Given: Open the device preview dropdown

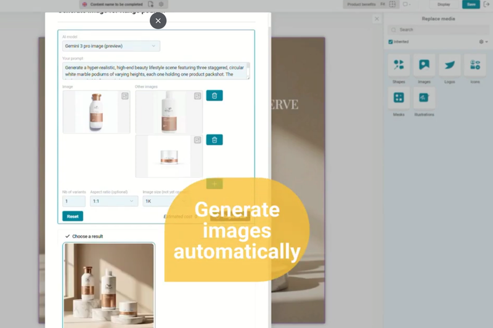Looking at the screenshot, I should [x=407, y=4].
